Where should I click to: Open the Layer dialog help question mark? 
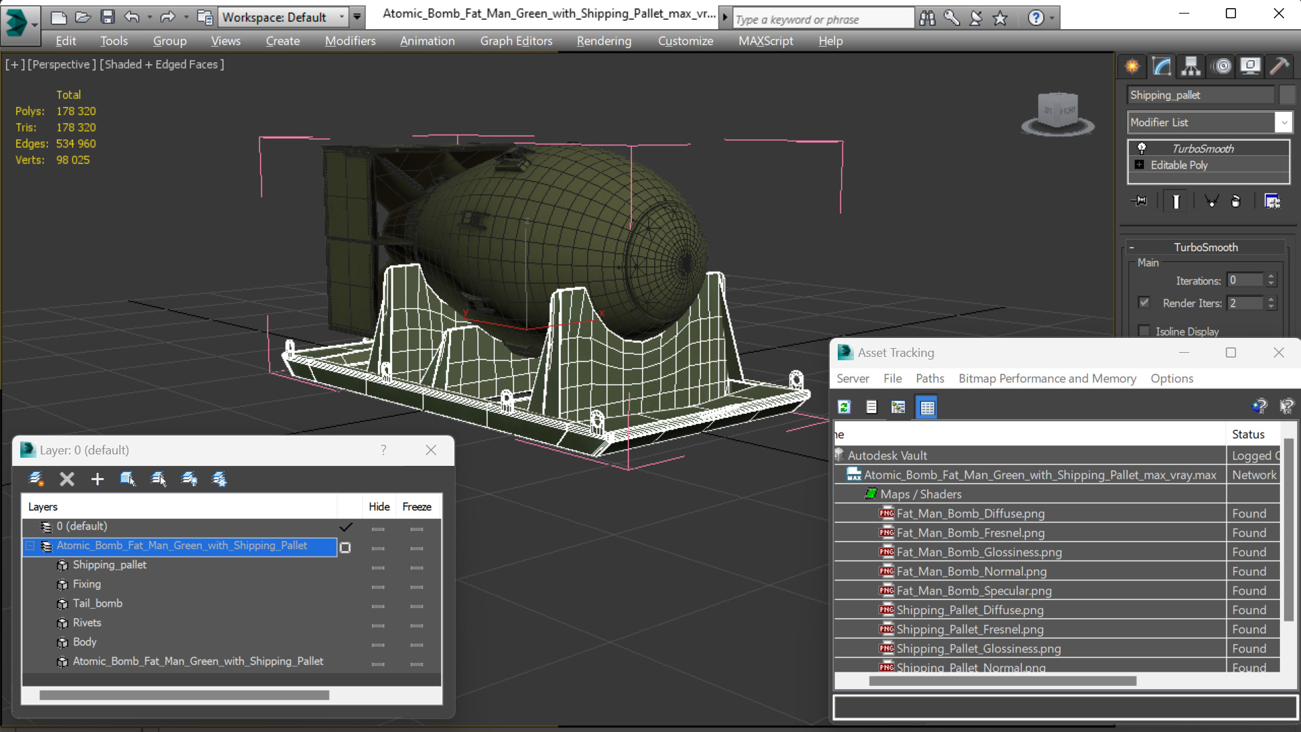click(x=383, y=450)
